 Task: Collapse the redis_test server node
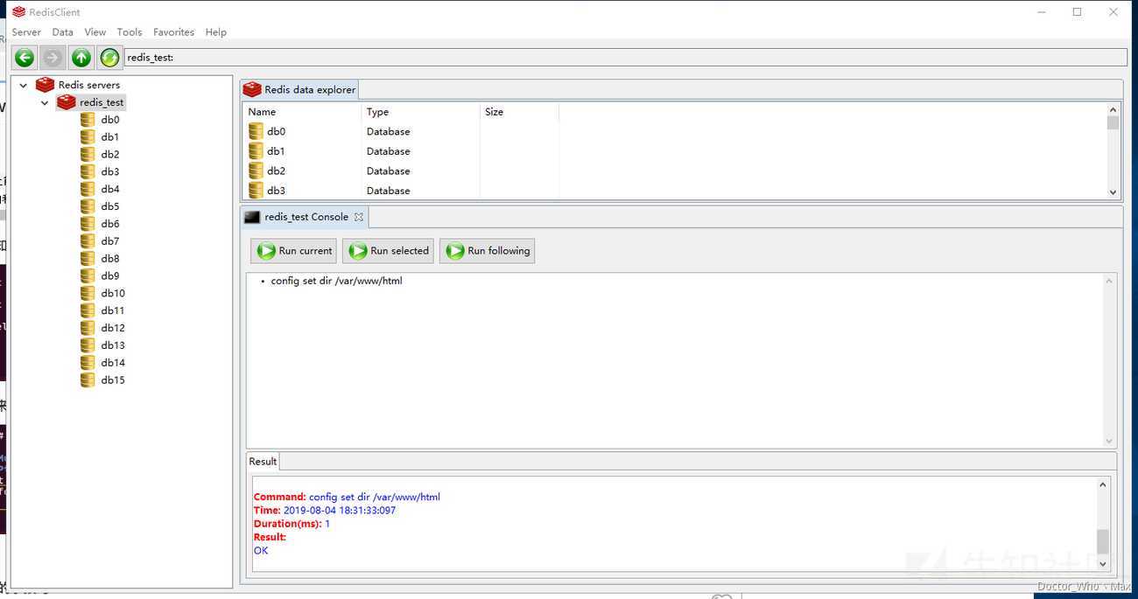click(x=45, y=103)
